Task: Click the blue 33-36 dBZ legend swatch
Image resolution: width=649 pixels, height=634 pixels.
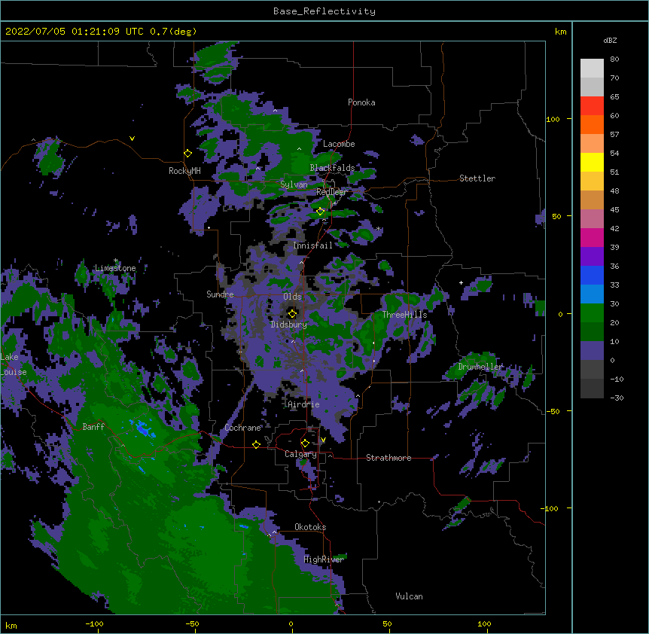Action: [592, 275]
